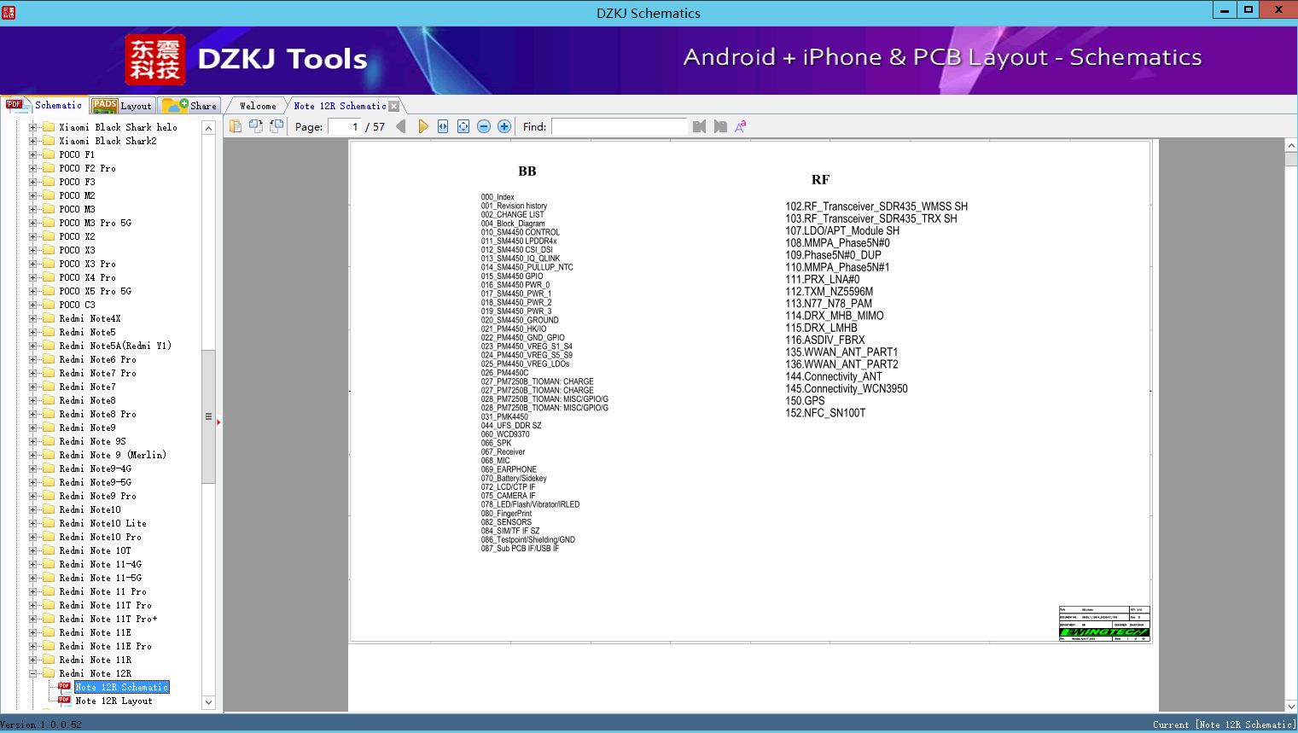This screenshot has width=1298, height=733.
Task: Select the POCO M3 Pro 5G entry
Action: tap(96, 223)
